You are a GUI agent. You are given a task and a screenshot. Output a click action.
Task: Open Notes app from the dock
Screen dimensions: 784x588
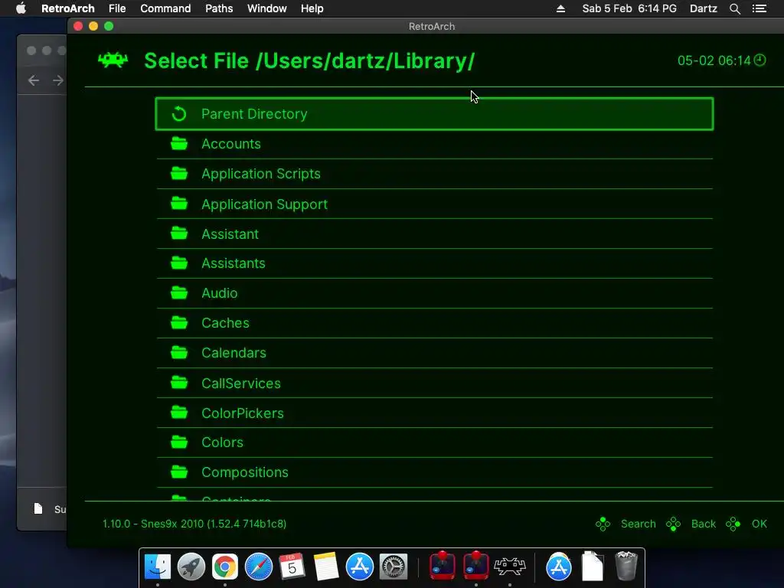[326, 567]
